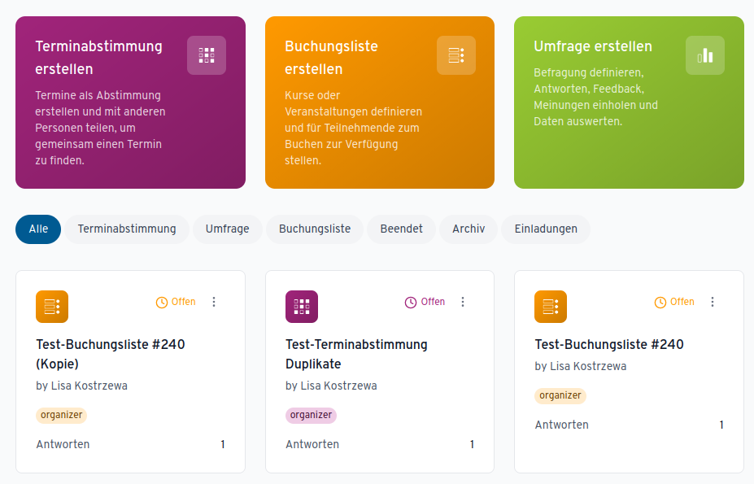
Task: Click the grid icon on Terminabstimmung erstellen card
Action: pyautogui.click(x=207, y=55)
